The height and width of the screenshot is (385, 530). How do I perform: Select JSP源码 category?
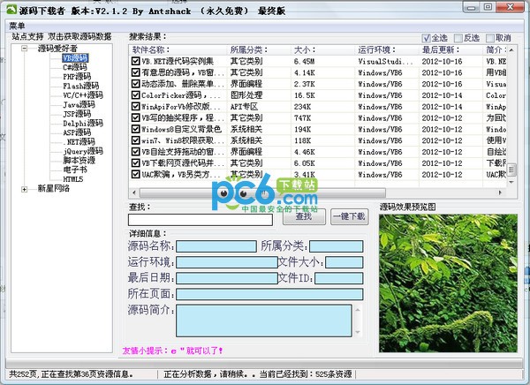(77, 114)
